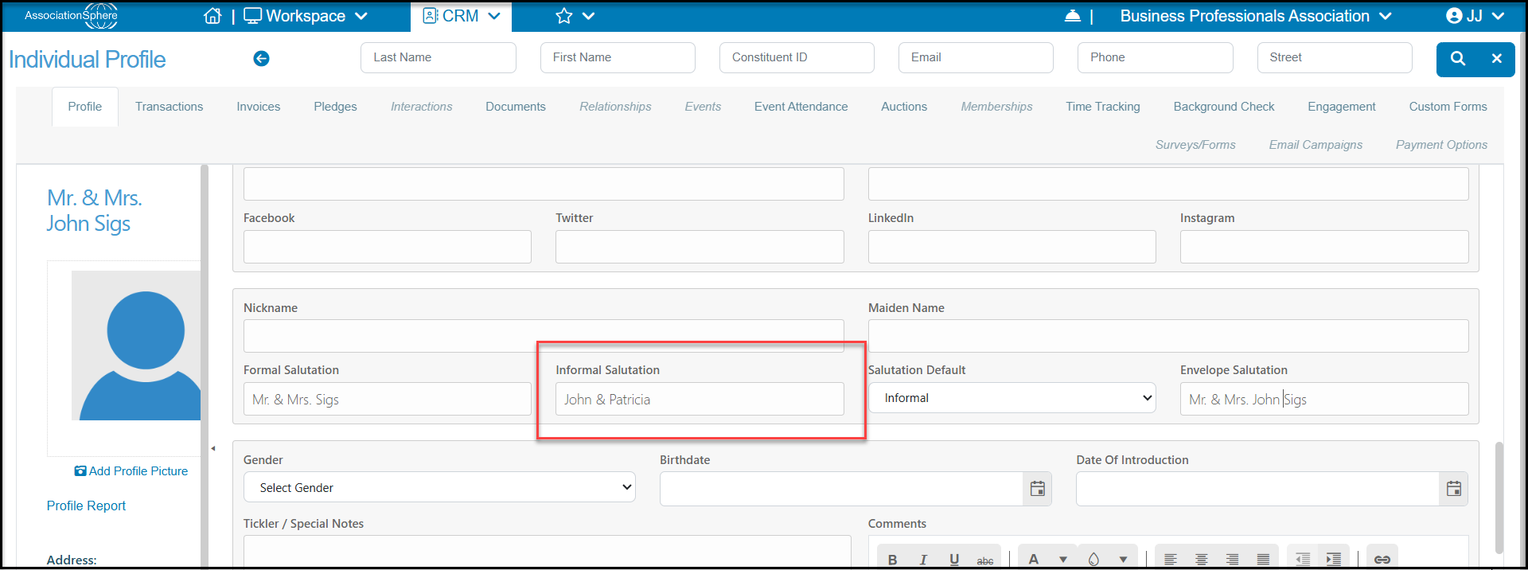Screen dimensions: 1528x570
Task: Toggle strikethrough in Comments editor
Action: tap(985, 560)
